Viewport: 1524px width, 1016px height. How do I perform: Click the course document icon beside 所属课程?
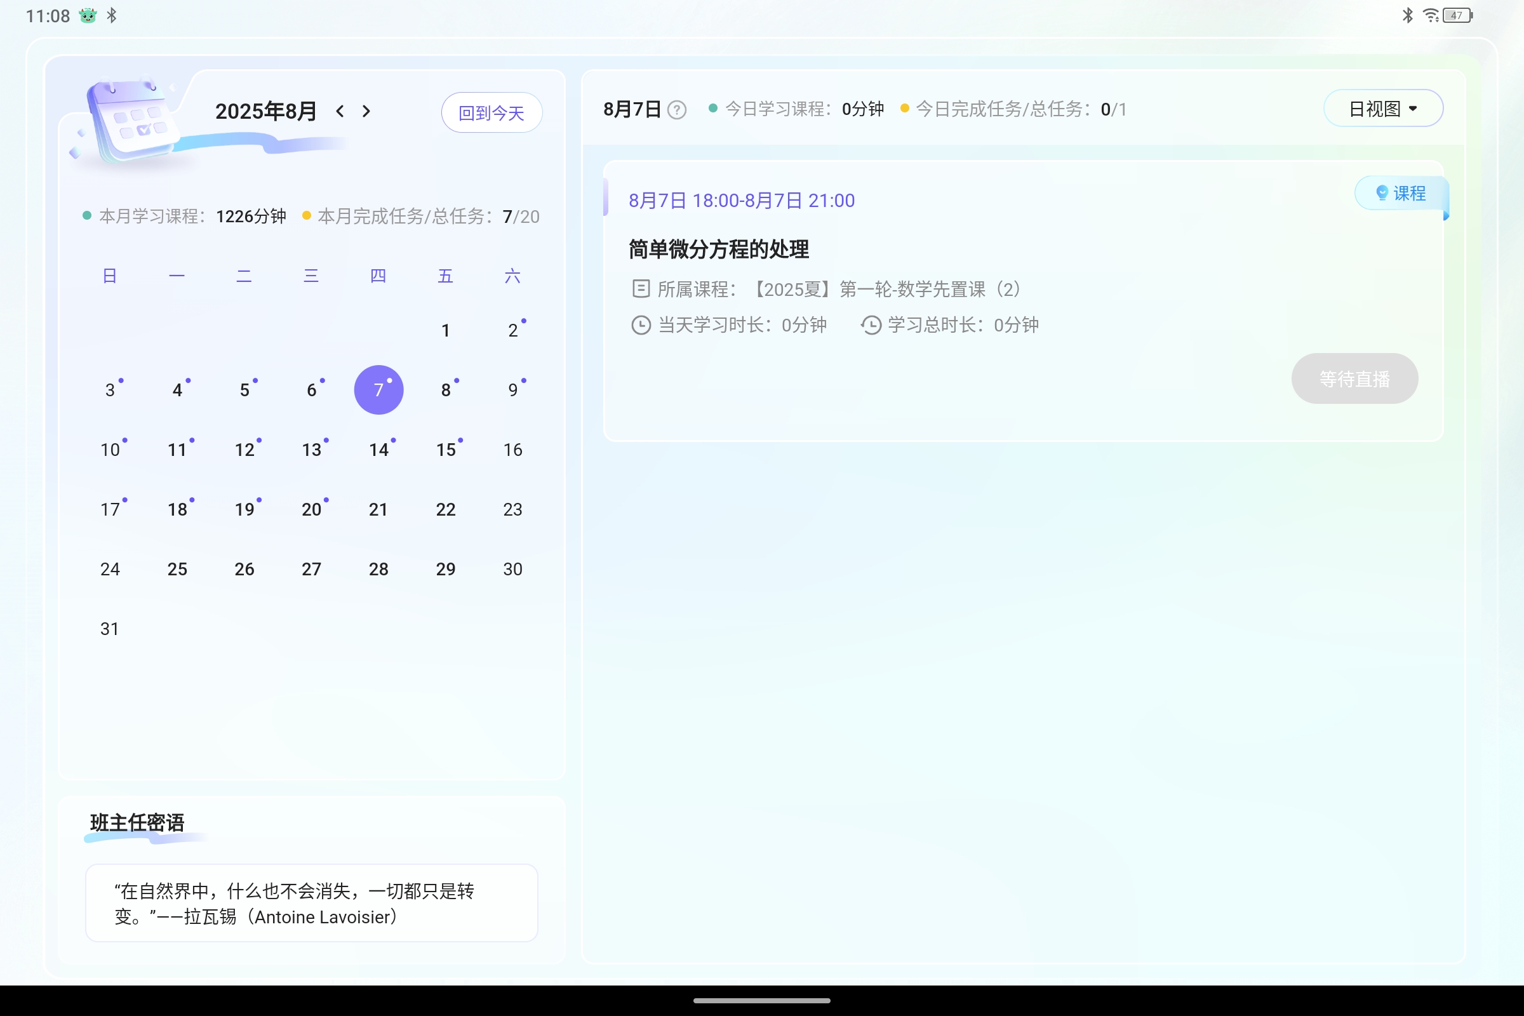click(x=641, y=288)
